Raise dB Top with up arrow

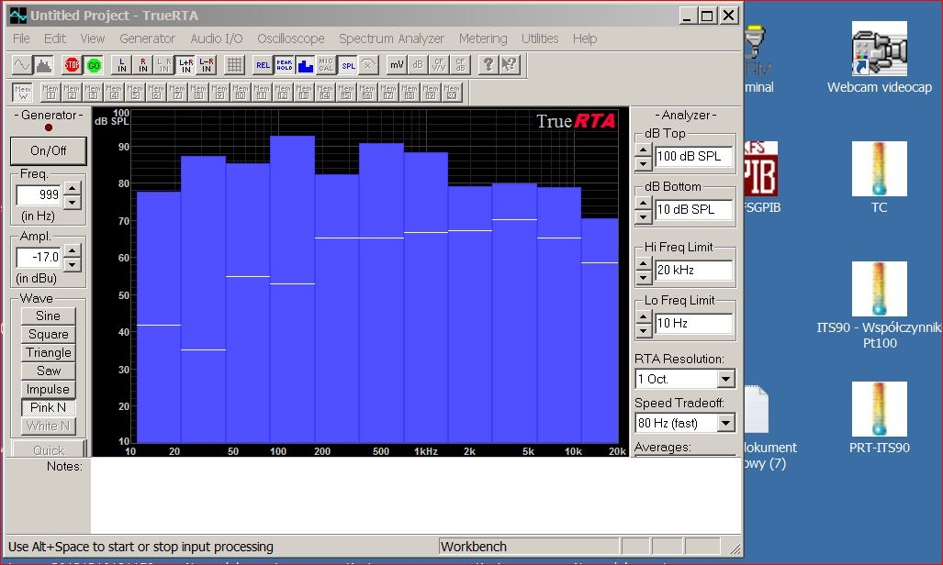tap(644, 150)
